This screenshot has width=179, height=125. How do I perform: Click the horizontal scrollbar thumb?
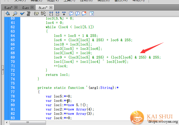(x=28, y=123)
